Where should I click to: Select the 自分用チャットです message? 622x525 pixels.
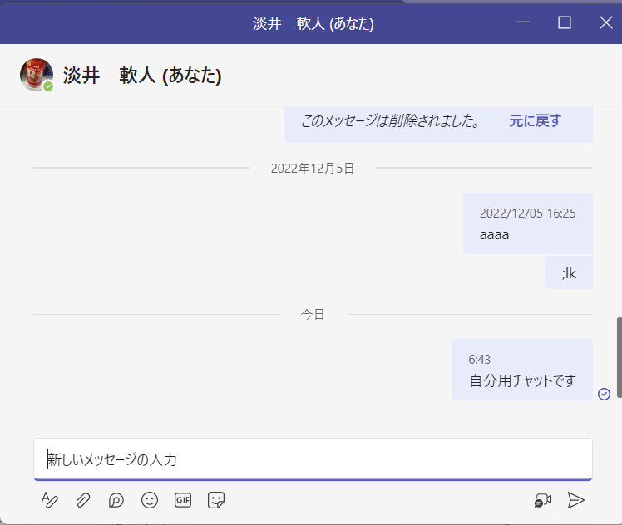coord(522,370)
